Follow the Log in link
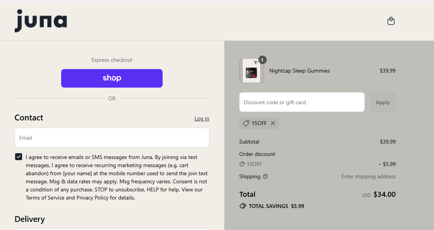Screen dimensions: 434x230 click(202, 118)
